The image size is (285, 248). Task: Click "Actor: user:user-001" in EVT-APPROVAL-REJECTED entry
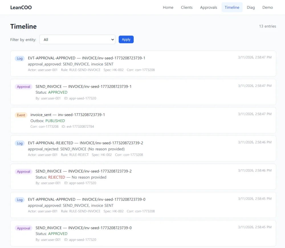coord(43,155)
